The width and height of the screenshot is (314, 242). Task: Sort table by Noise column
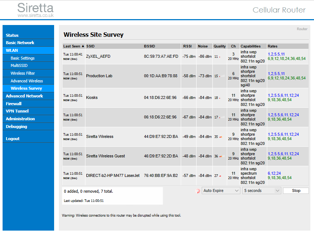click(204, 46)
